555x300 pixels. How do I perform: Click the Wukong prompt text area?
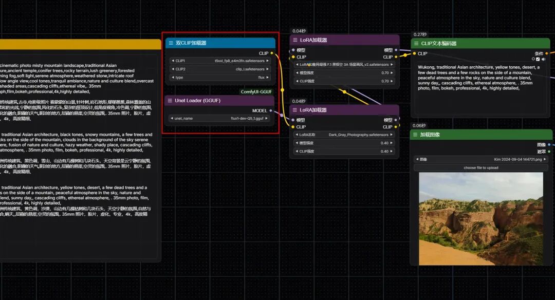pos(480,88)
